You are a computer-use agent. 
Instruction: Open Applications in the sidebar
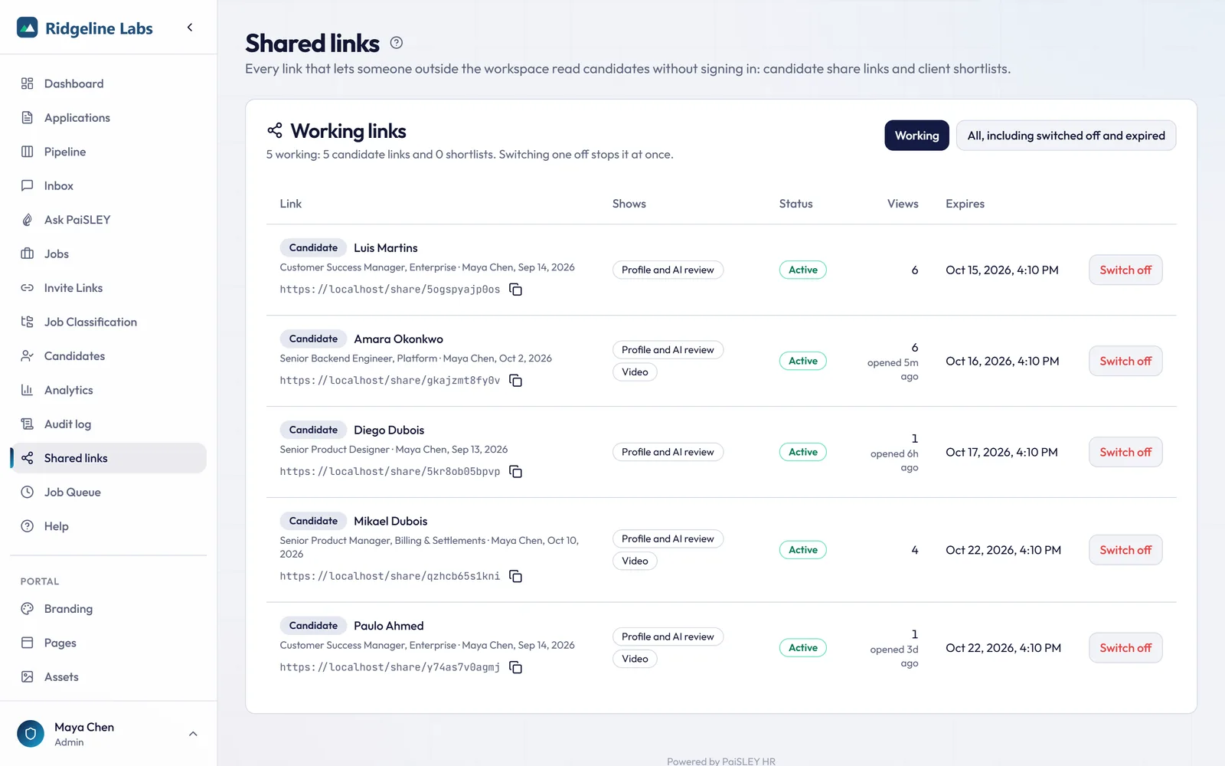(x=109, y=118)
